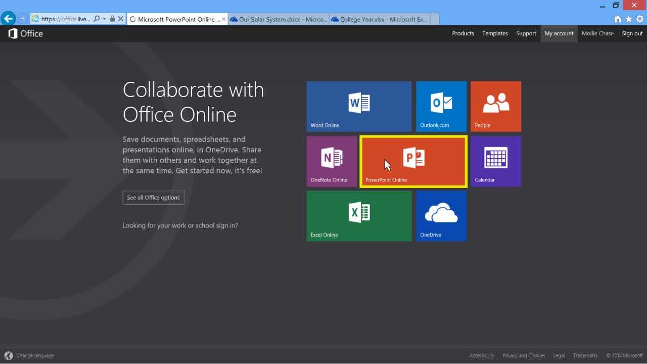Open Privacy and Cookies footer link
The height and width of the screenshot is (364, 647).
524,355
